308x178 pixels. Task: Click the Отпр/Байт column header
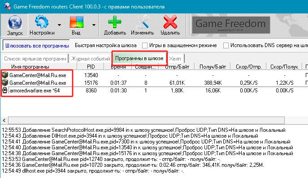[177, 67]
